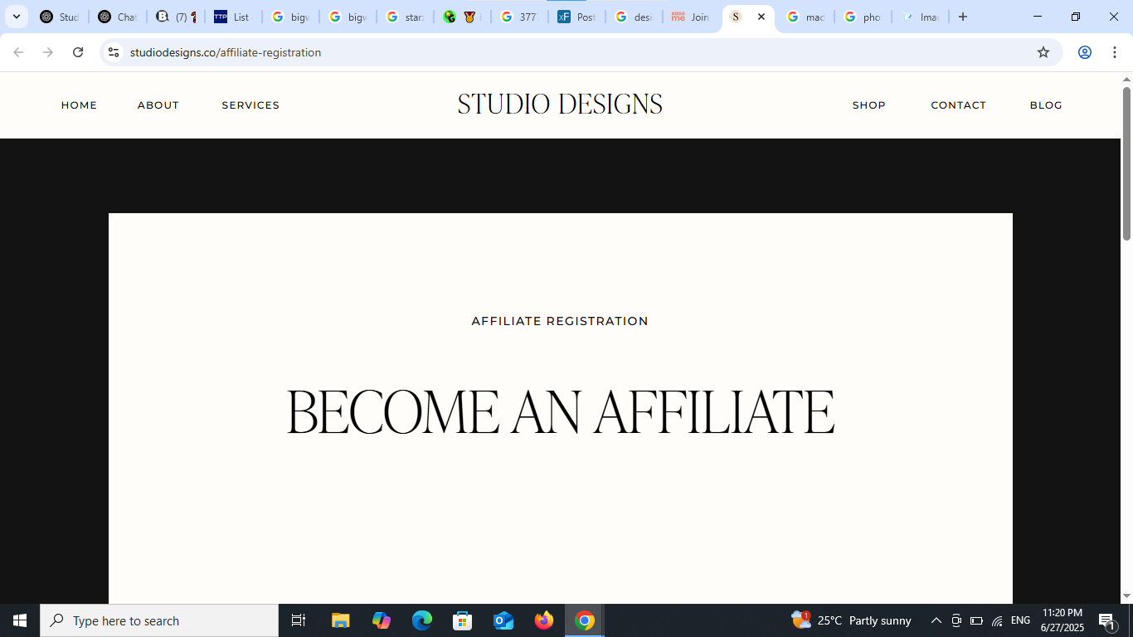Viewport: 1133px width, 637px height.
Task: Close the active Studio Designs tab
Action: [x=761, y=17]
